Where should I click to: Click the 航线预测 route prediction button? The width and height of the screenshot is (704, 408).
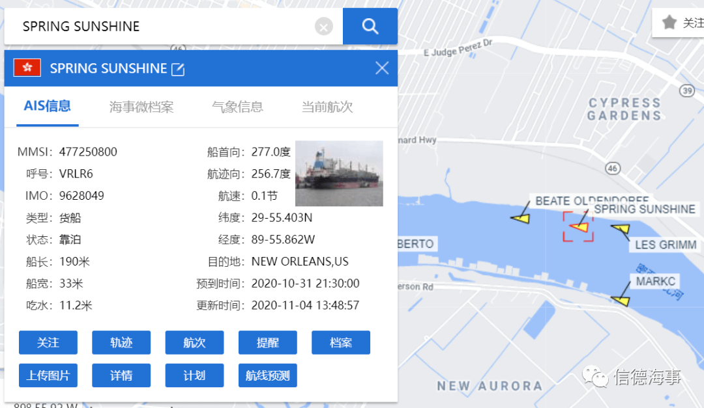point(268,375)
